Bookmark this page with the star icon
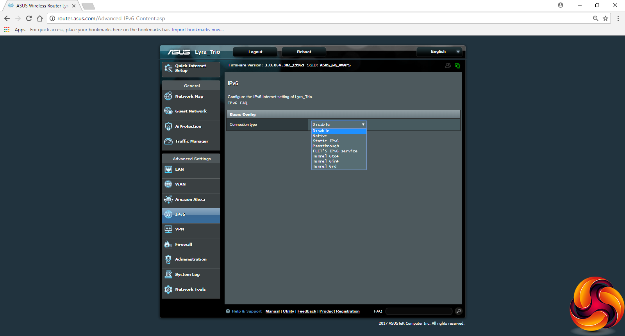This screenshot has width=625, height=336. click(605, 18)
